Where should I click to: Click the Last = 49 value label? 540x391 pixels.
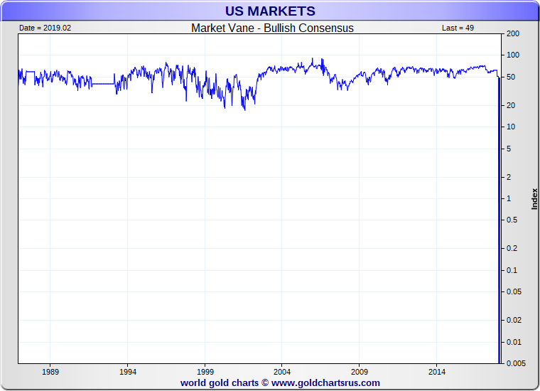pos(458,28)
